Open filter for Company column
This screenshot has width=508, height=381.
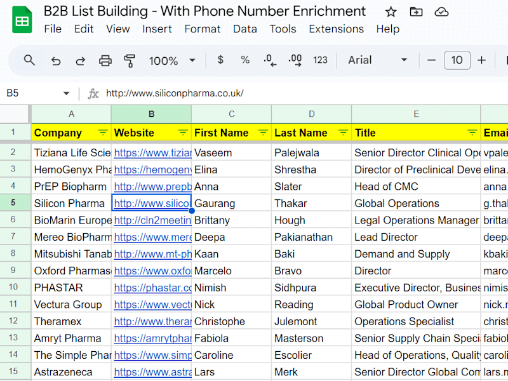pyautogui.click(x=103, y=132)
